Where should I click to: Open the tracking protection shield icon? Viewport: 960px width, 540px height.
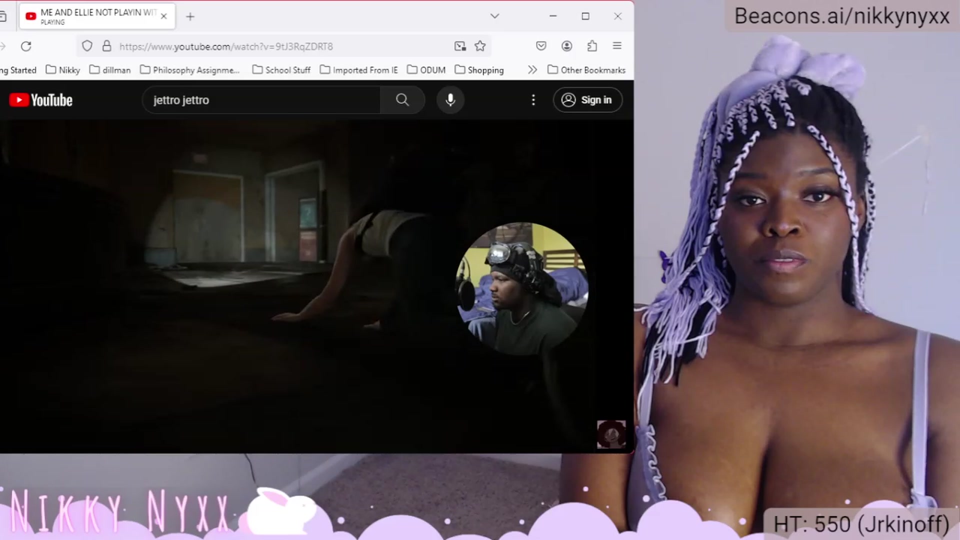pyautogui.click(x=87, y=46)
